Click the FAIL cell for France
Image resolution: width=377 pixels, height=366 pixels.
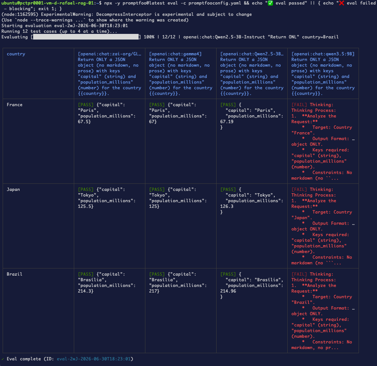click(323, 141)
